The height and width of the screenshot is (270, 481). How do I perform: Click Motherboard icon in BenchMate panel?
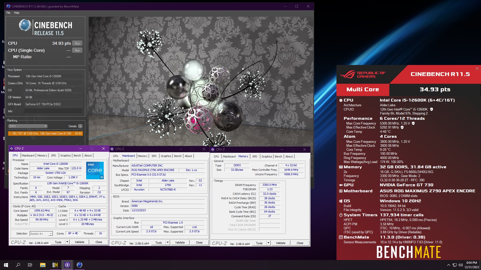[341, 191]
